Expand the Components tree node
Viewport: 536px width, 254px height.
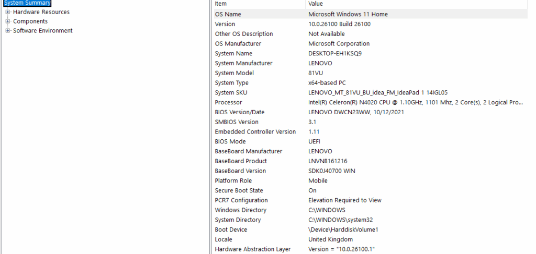(7, 21)
